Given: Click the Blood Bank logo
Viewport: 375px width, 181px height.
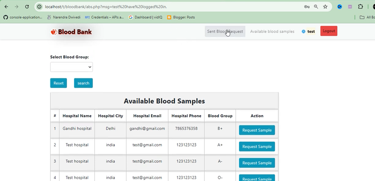Looking at the screenshot, I should pyautogui.click(x=71, y=32).
